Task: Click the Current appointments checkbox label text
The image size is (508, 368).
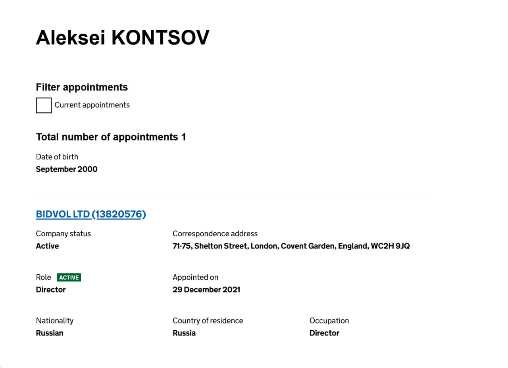Action: [92, 105]
